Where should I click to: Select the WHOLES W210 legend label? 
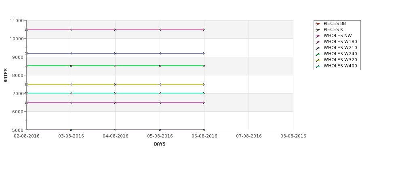[x=340, y=48]
